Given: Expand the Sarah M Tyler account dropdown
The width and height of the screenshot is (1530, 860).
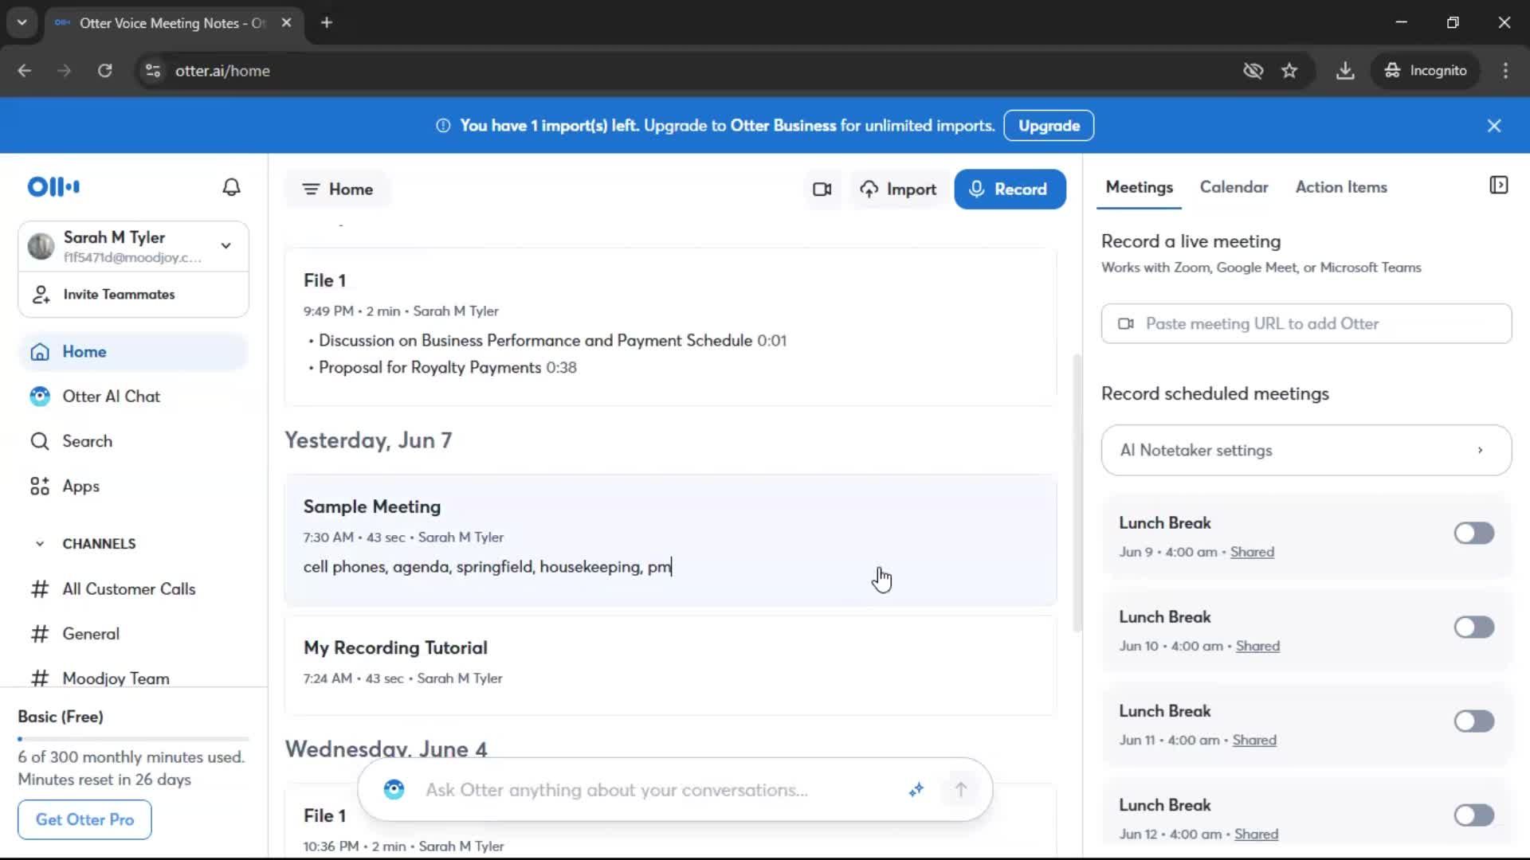Looking at the screenshot, I should tap(226, 246).
